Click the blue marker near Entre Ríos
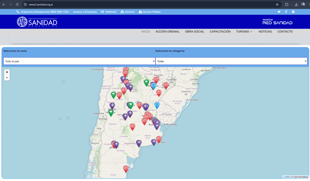This screenshot has width=310, height=181. [x=157, y=105]
